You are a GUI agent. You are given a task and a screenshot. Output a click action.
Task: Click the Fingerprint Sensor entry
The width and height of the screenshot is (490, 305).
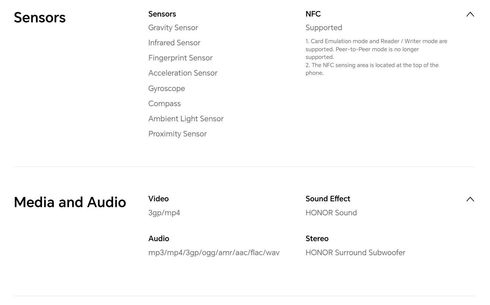[x=180, y=58]
